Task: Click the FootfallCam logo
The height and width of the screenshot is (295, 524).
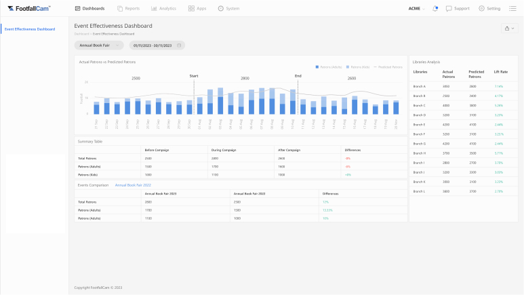Action: [x=29, y=8]
